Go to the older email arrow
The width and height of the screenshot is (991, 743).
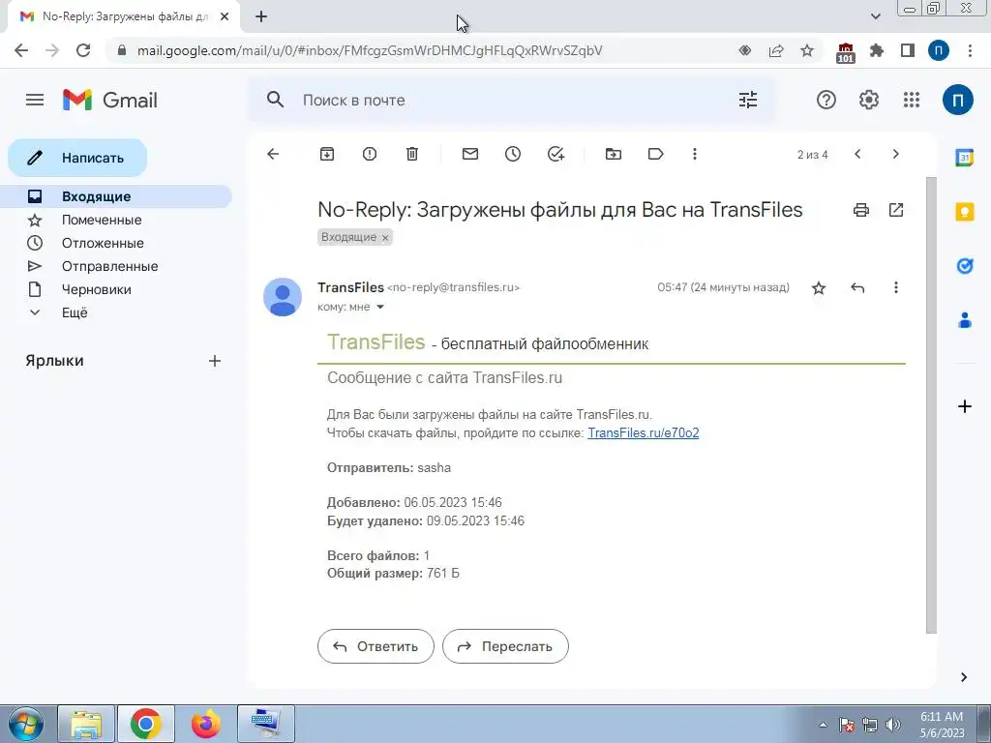pos(895,154)
